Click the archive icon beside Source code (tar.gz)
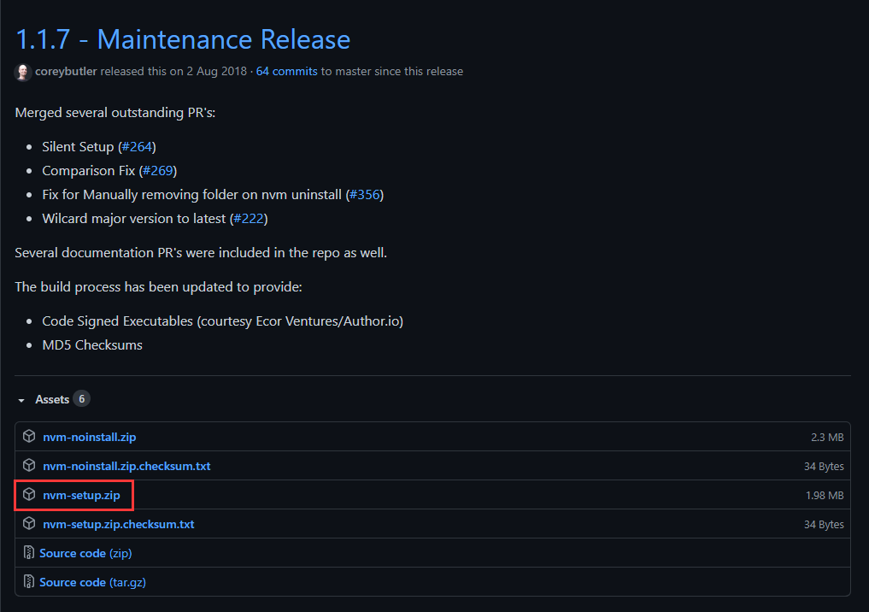This screenshot has height=612, width=869. 28,582
